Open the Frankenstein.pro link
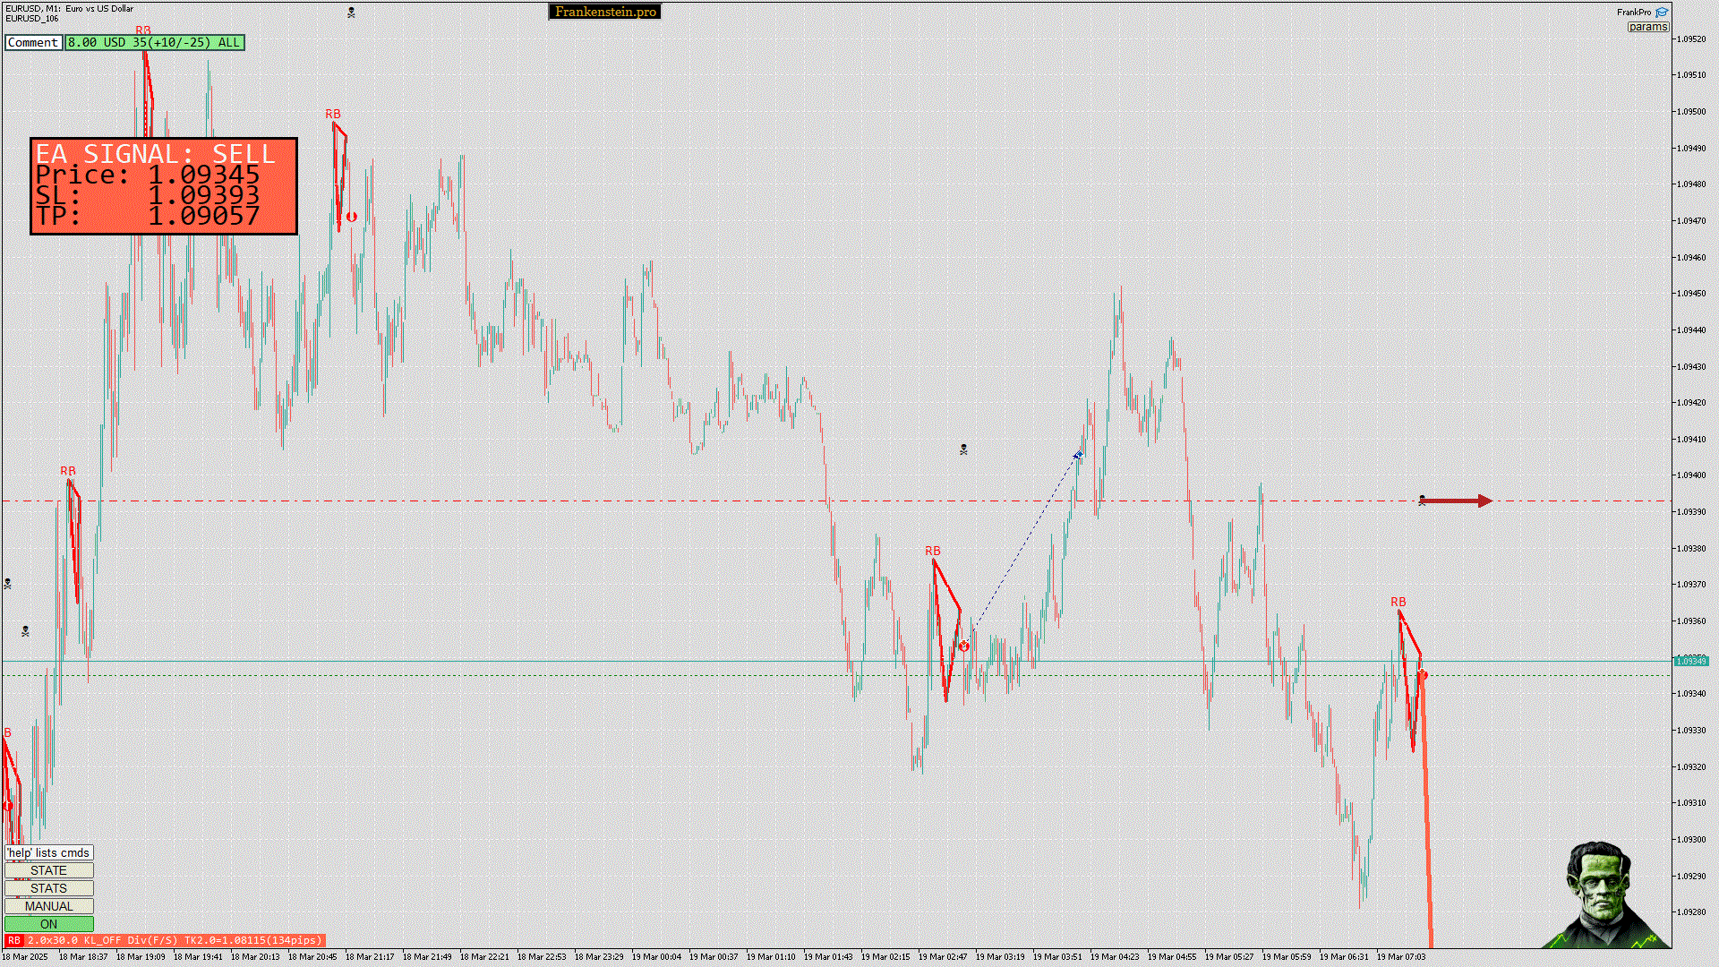This screenshot has width=1719, height=967. click(604, 12)
